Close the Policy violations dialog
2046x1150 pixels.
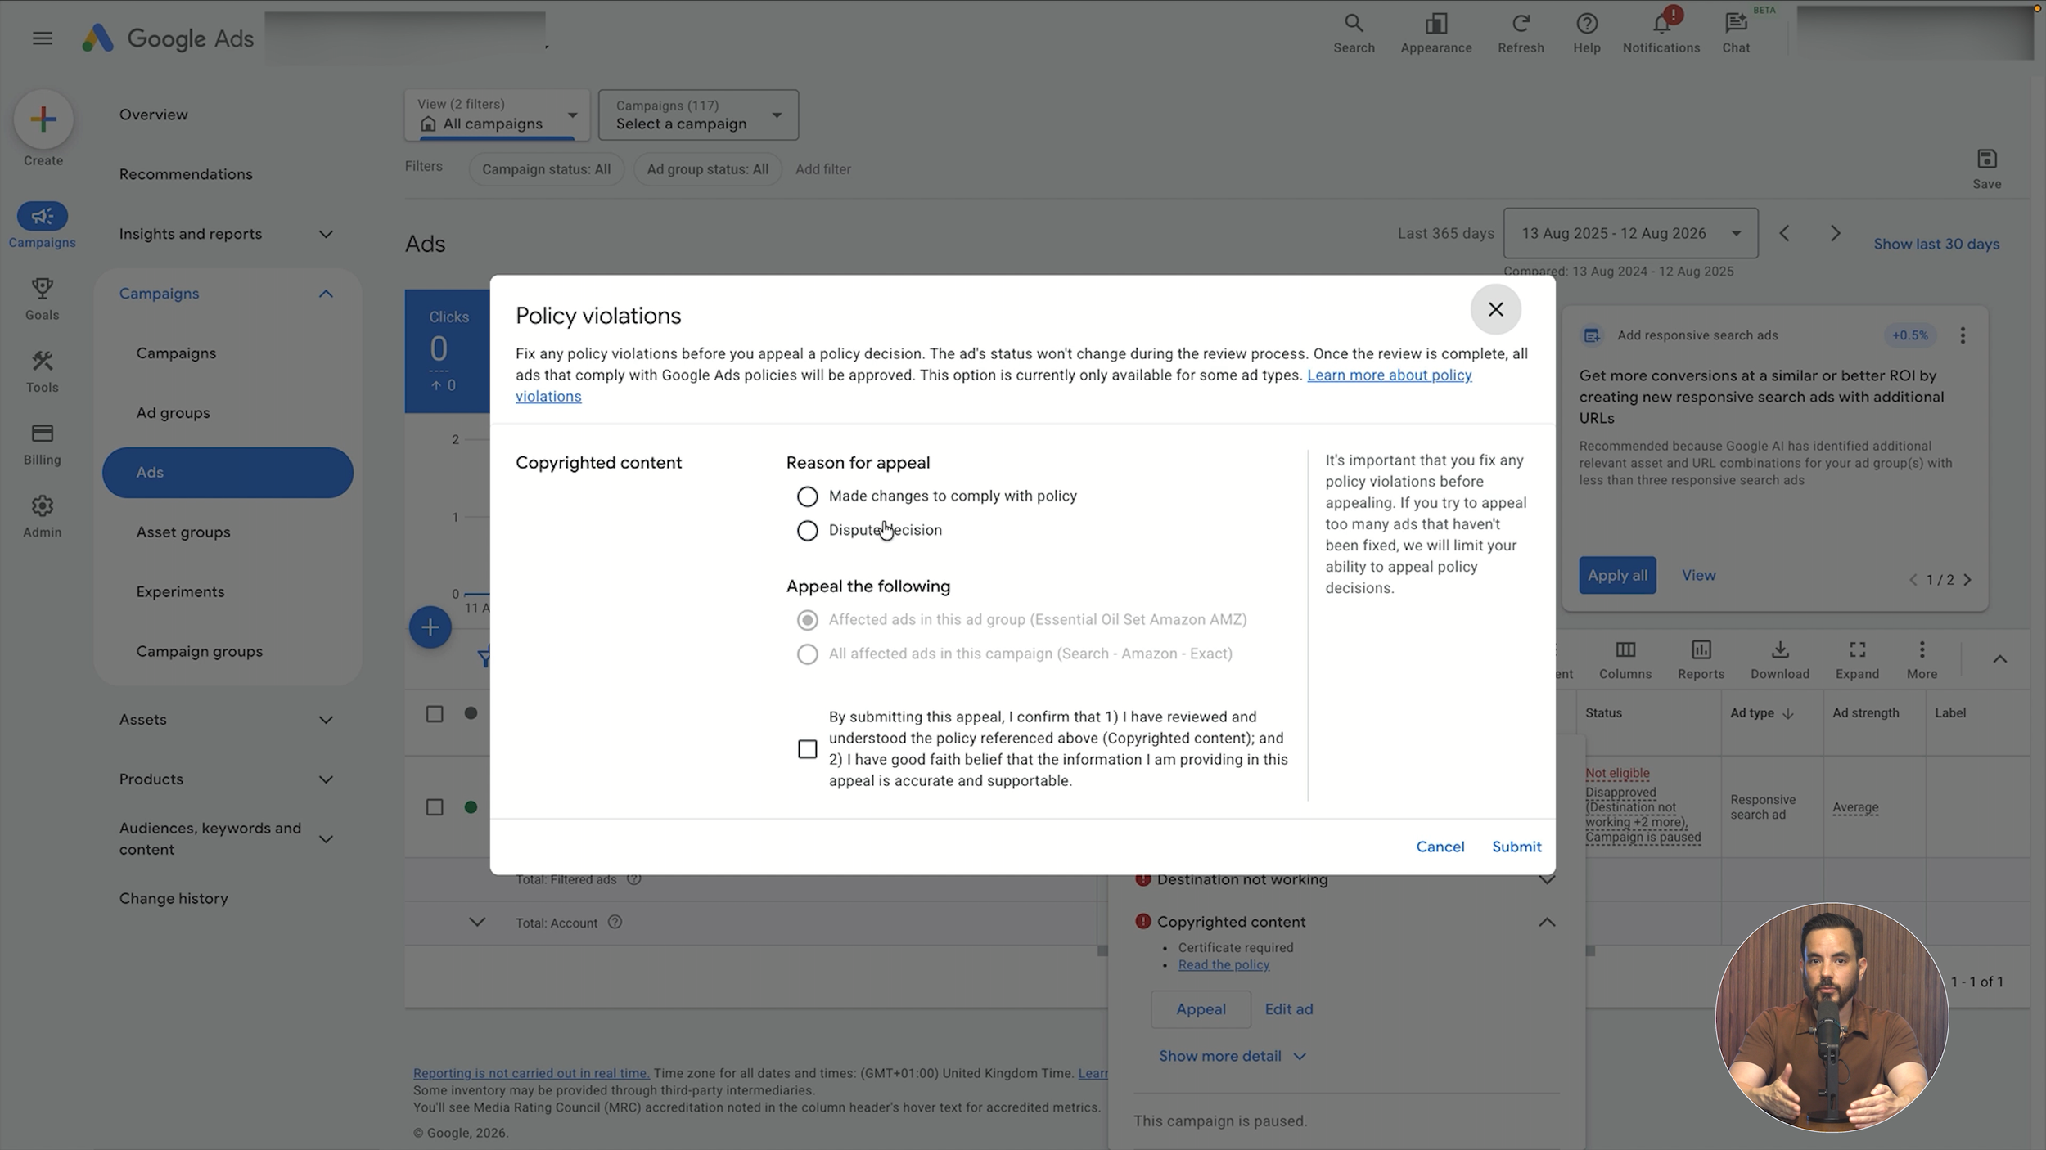[x=1495, y=309]
